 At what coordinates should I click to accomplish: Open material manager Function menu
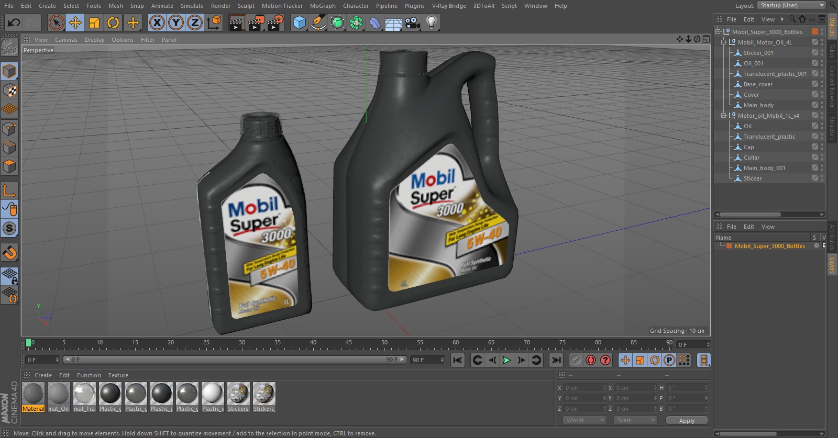tap(89, 375)
